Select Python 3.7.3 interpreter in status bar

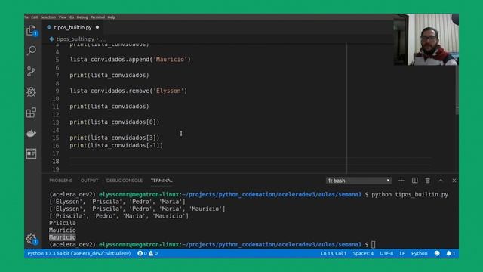pos(78,253)
